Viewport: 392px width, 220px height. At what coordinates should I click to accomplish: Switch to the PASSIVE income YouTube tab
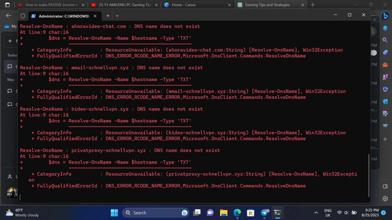[51, 5]
